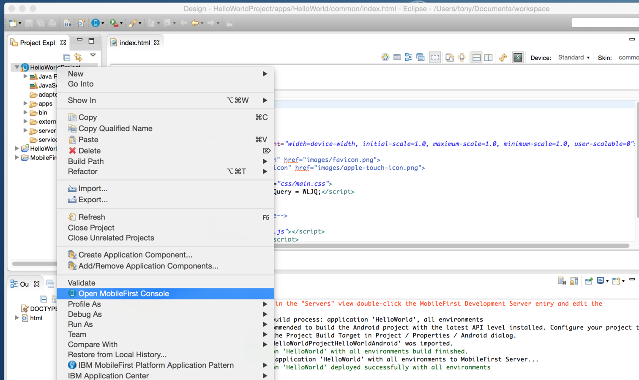Choose Create Application Component... menu entry

tap(135, 255)
